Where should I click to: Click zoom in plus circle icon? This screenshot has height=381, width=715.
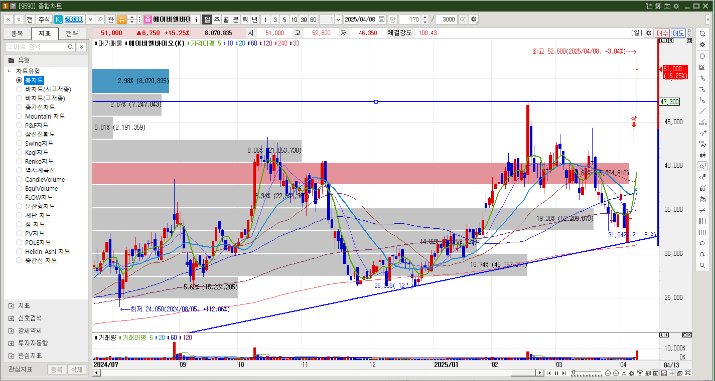pyautogui.click(x=616, y=373)
